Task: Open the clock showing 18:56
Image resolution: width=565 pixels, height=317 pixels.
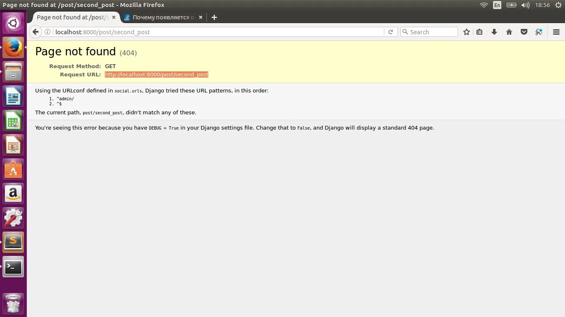Action: (542, 5)
